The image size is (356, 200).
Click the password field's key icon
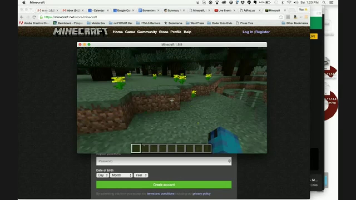tap(229, 161)
